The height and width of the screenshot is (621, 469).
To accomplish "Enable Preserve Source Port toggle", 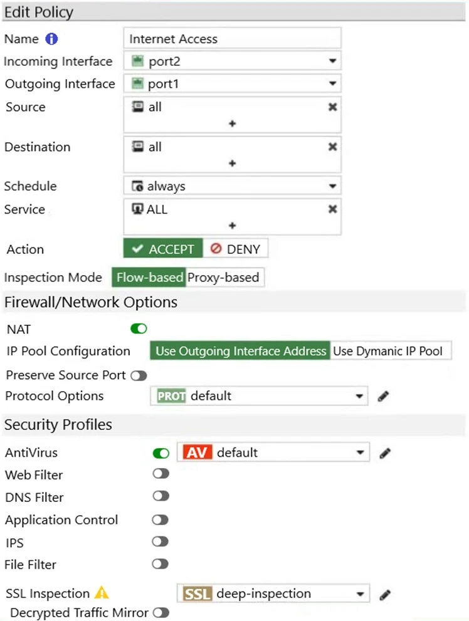I will click(139, 375).
